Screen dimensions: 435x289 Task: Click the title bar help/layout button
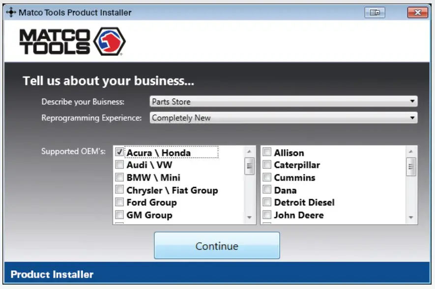coord(375,12)
